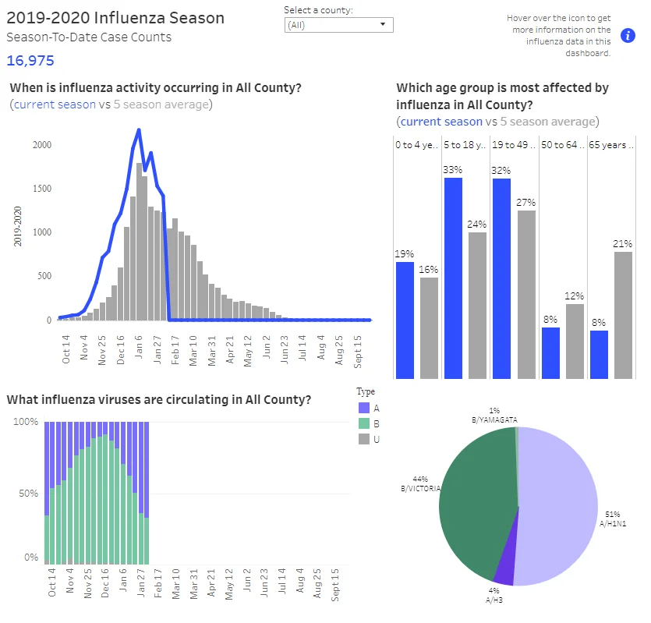
Task: Select Type A purple legend swatch
Action: pyautogui.click(x=363, y=408)
